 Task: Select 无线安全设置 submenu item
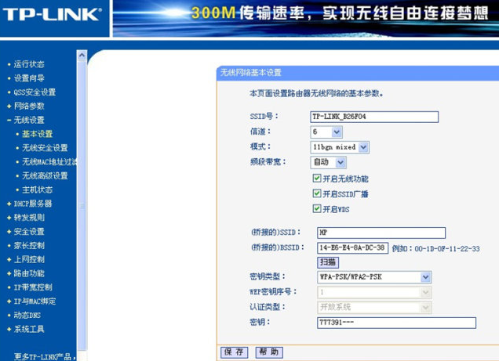(x=45, y=148)
